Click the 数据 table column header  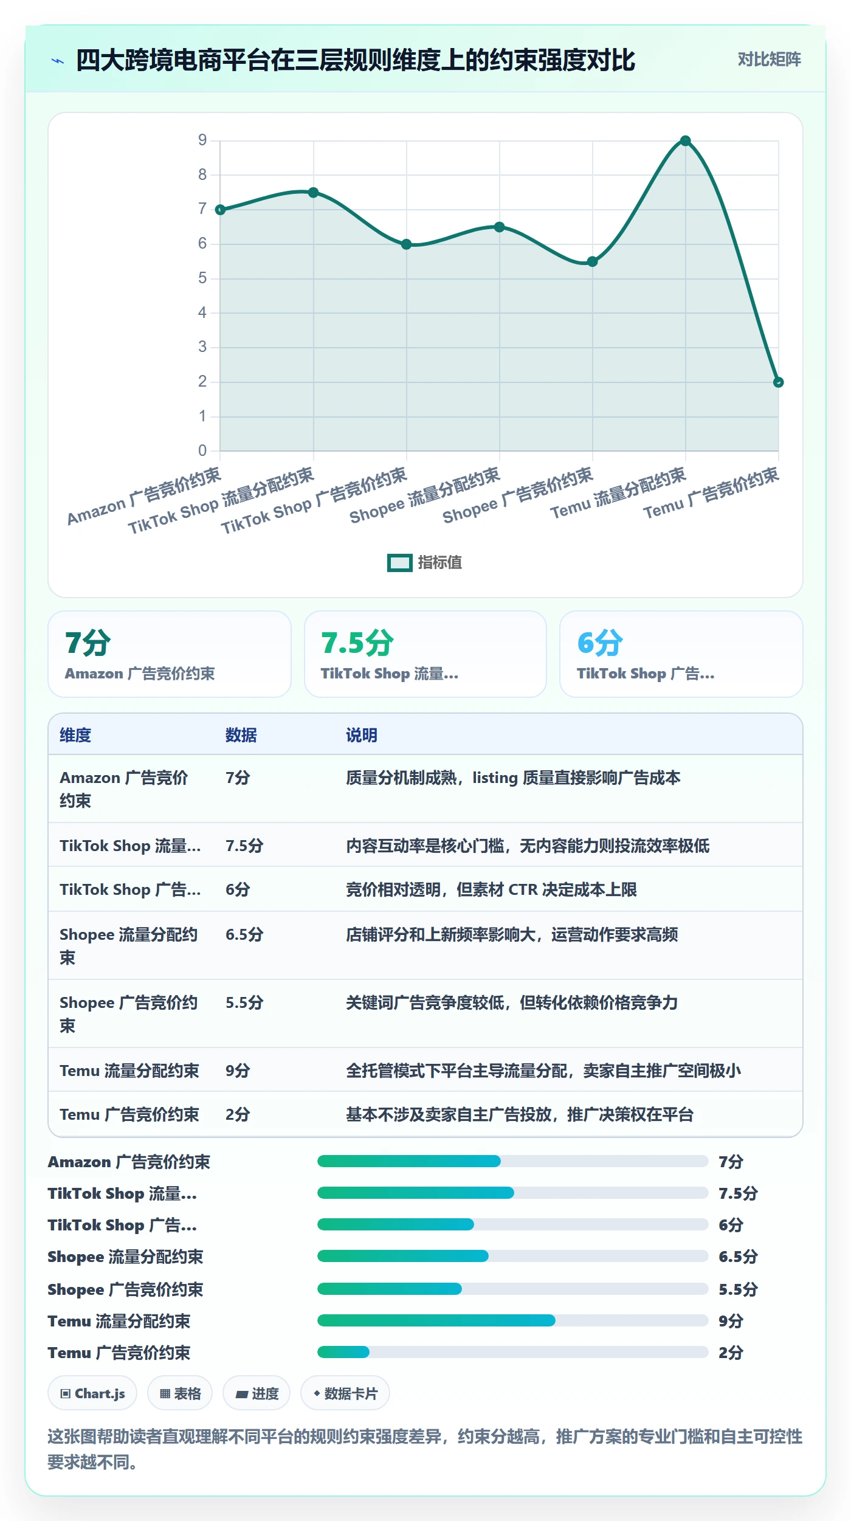click(241, 735)
